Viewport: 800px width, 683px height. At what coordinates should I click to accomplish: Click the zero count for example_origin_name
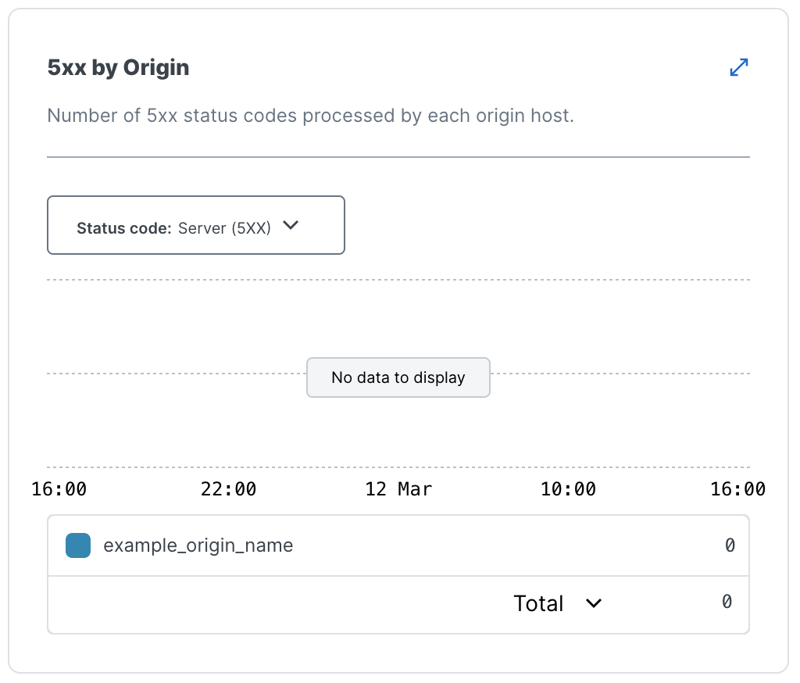pyautogui.click(x=728, y=545)
